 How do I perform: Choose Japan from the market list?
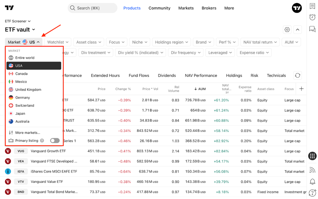pyautogui.click(x=33, y=114)
